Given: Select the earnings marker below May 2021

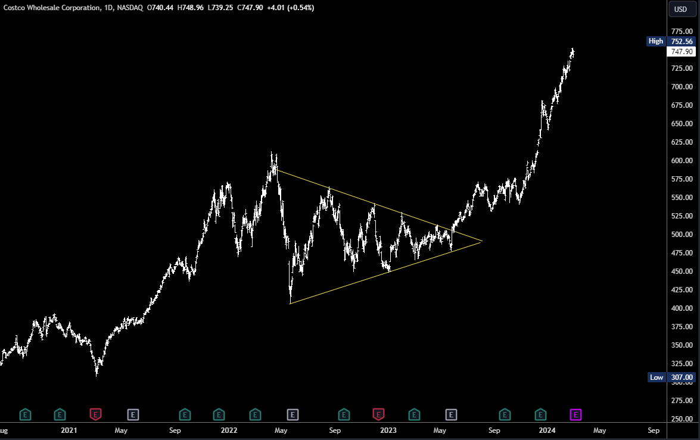Looking at the screenshot, I should [x=133, y=414].
